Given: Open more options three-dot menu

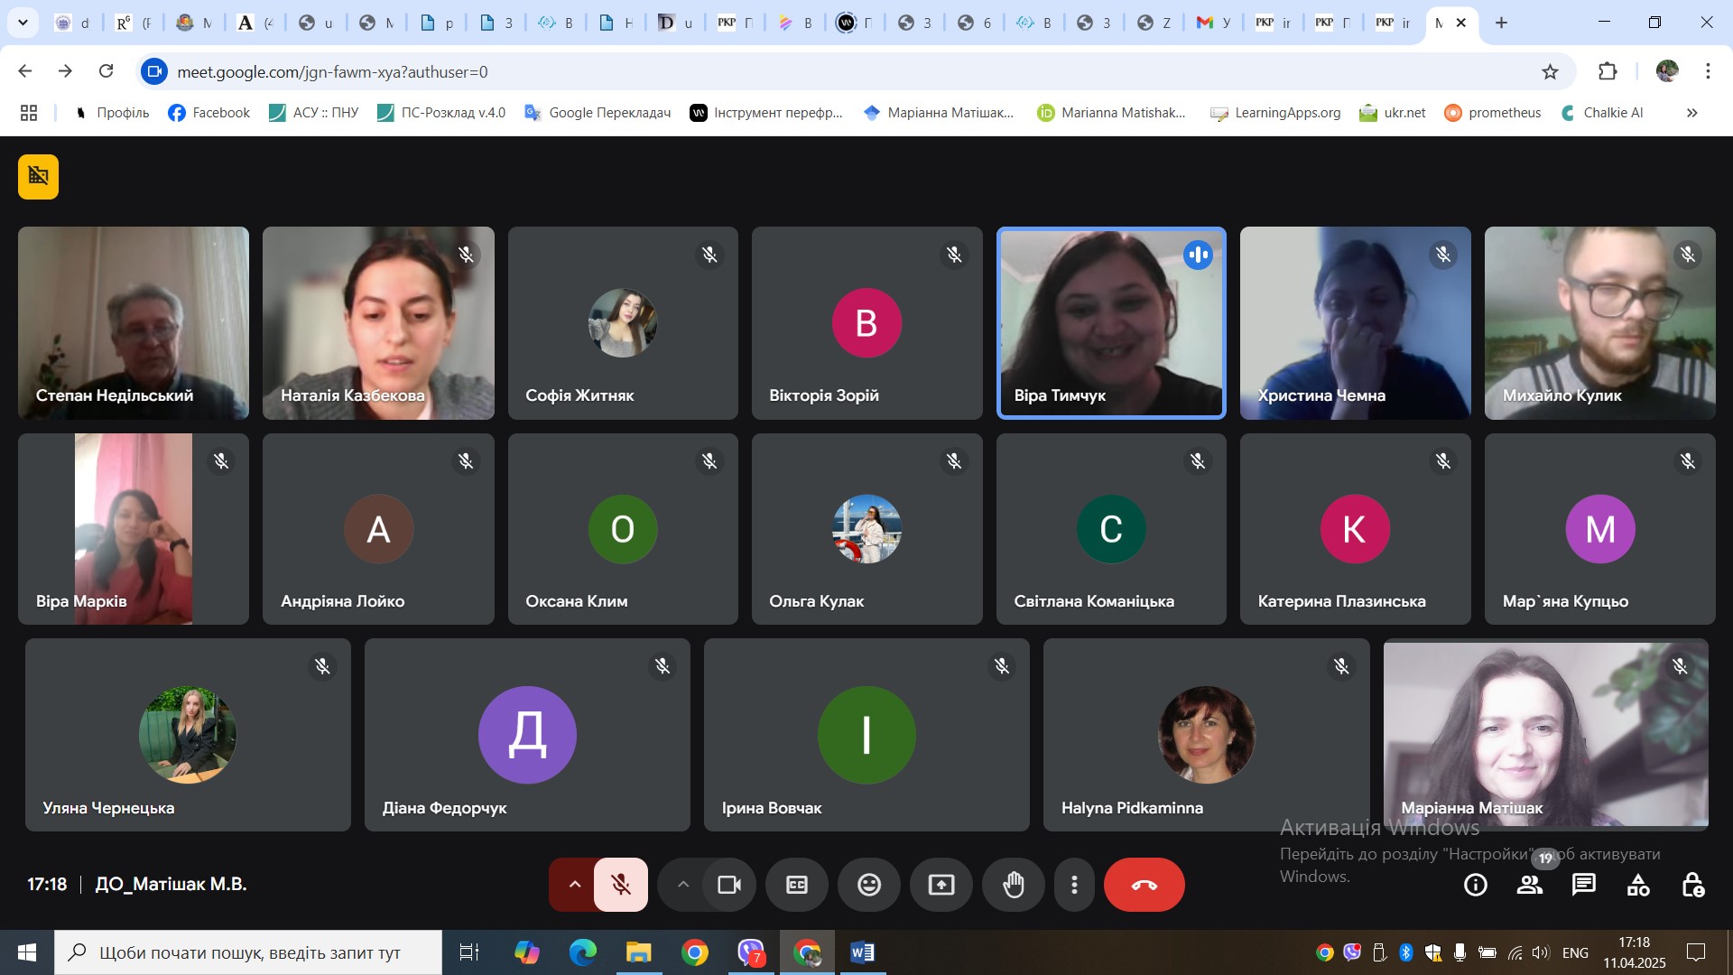Looking at the screenshot, I should click(x=1074, y=885).
